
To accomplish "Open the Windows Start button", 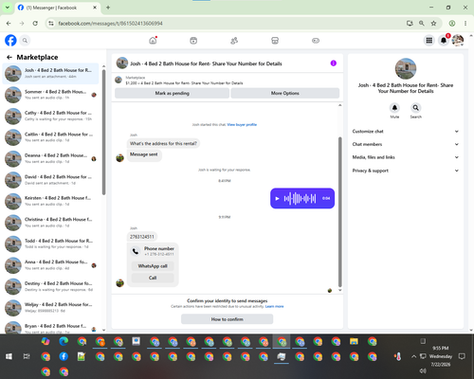I will pyautogui.click(x=9, y=356).
